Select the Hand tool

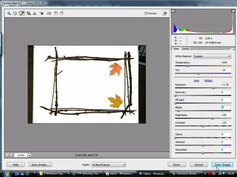tap(15, 13)
